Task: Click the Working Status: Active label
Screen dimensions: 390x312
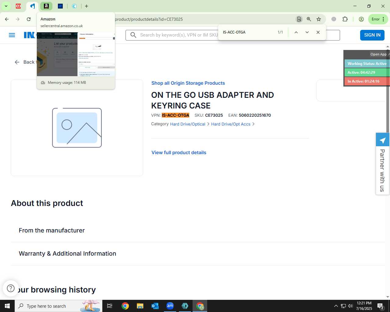Action: point(367,64)
